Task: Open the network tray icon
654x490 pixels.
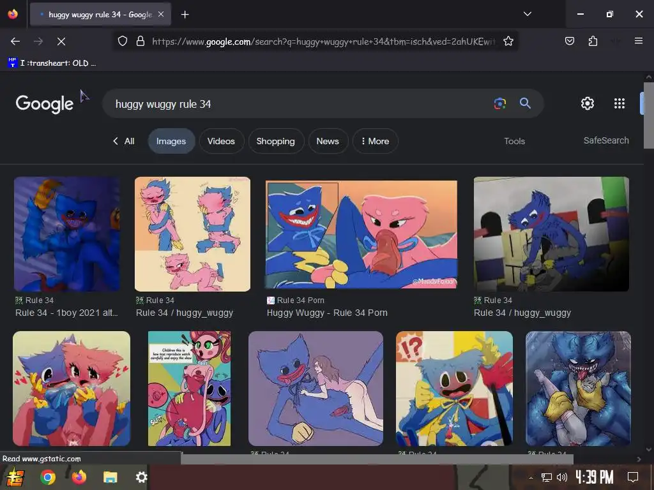Action: (x=547, y=477)
